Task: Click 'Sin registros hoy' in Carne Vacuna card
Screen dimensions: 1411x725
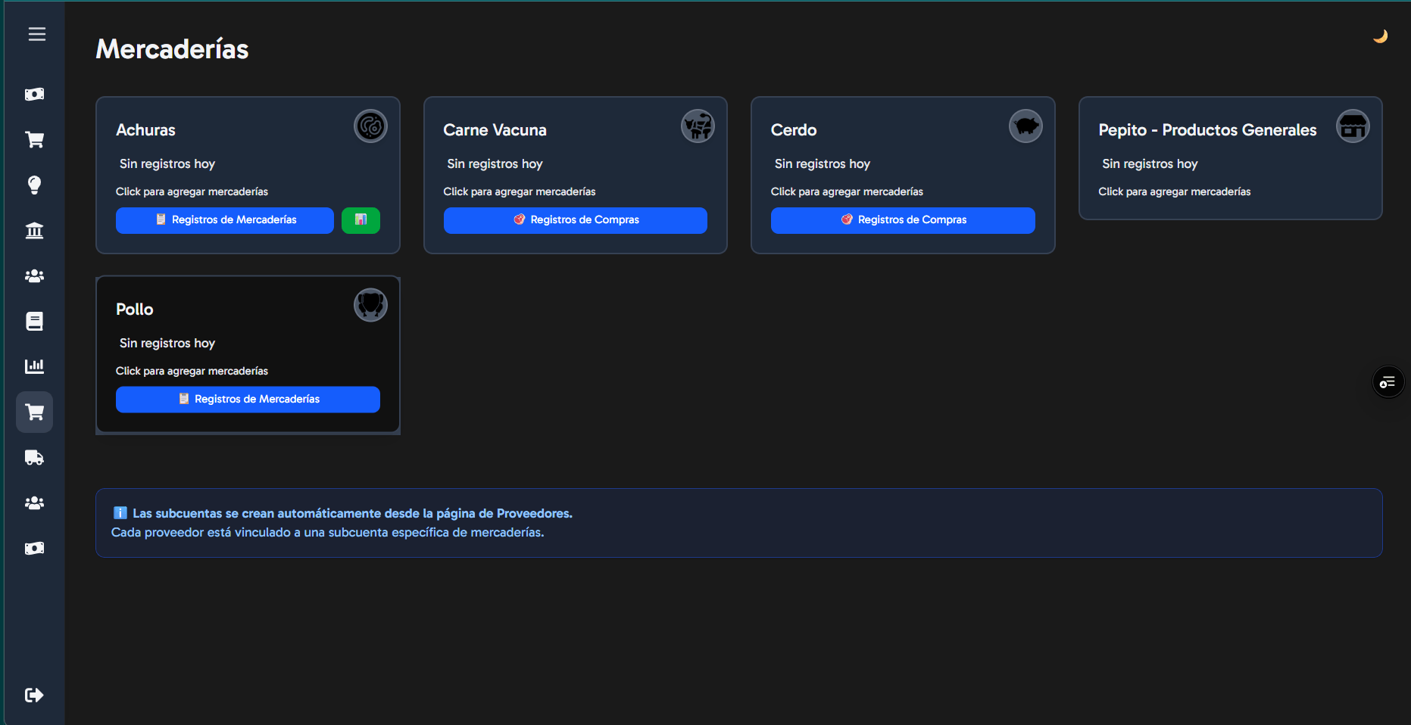Action: 495,164
